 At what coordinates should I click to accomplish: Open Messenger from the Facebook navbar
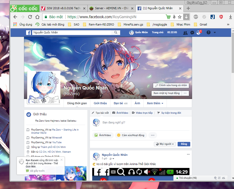(192, 32)
